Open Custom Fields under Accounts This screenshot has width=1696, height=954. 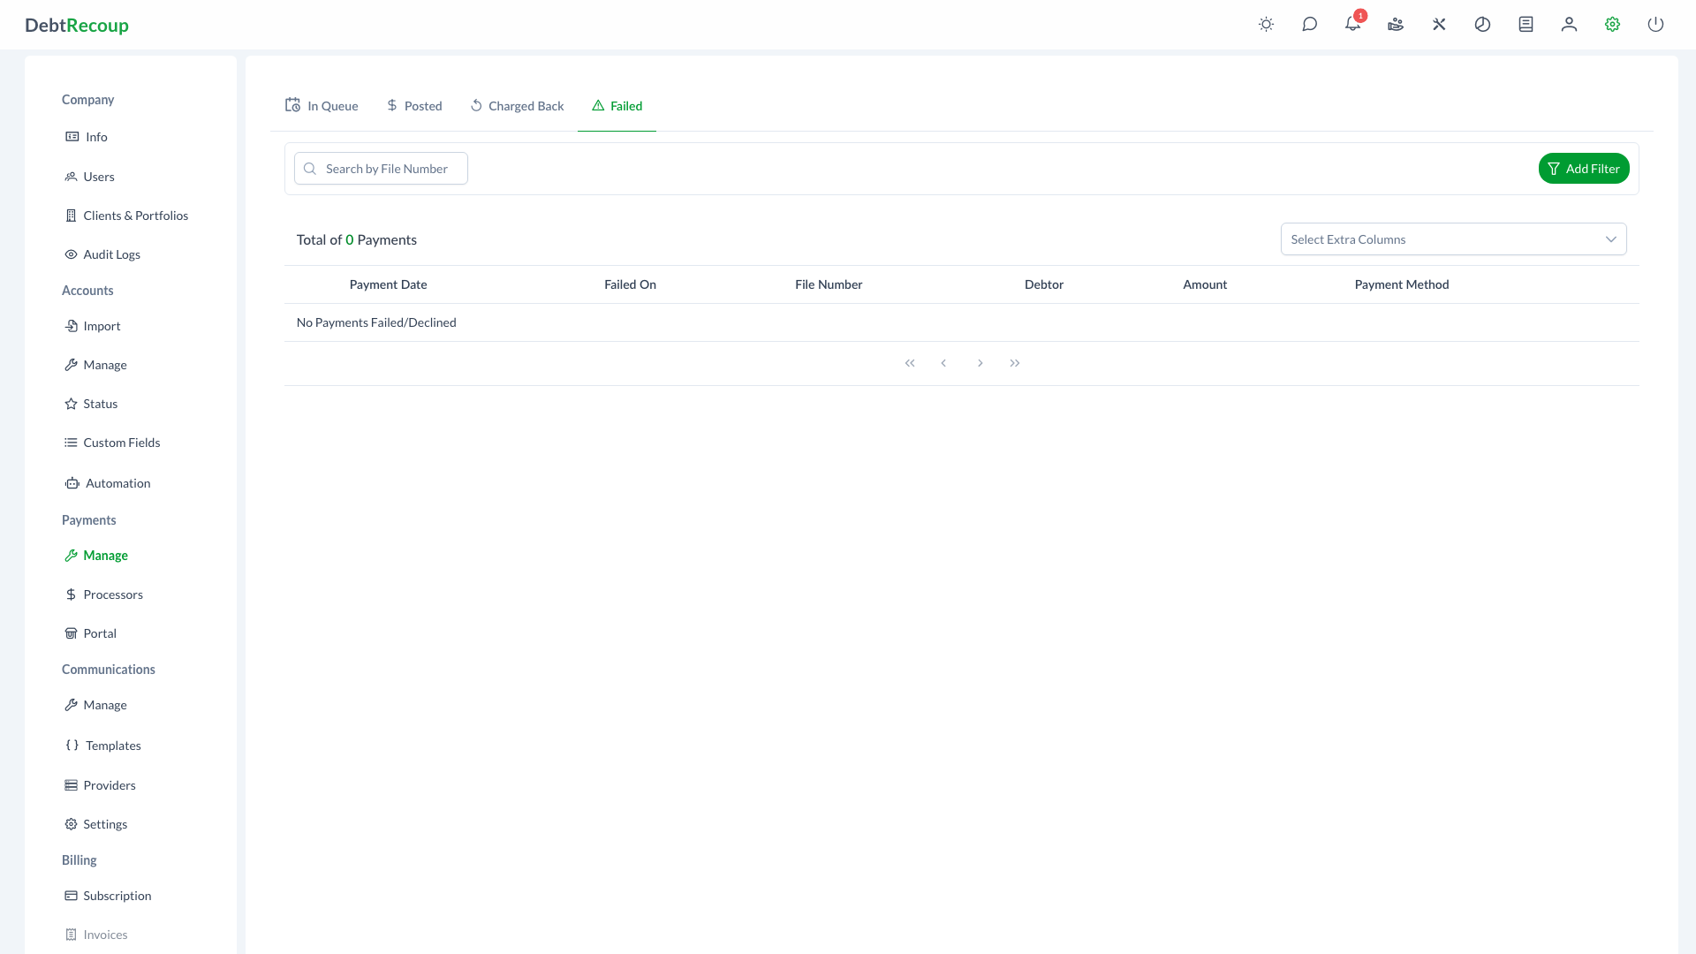click(x=122, y=443)
